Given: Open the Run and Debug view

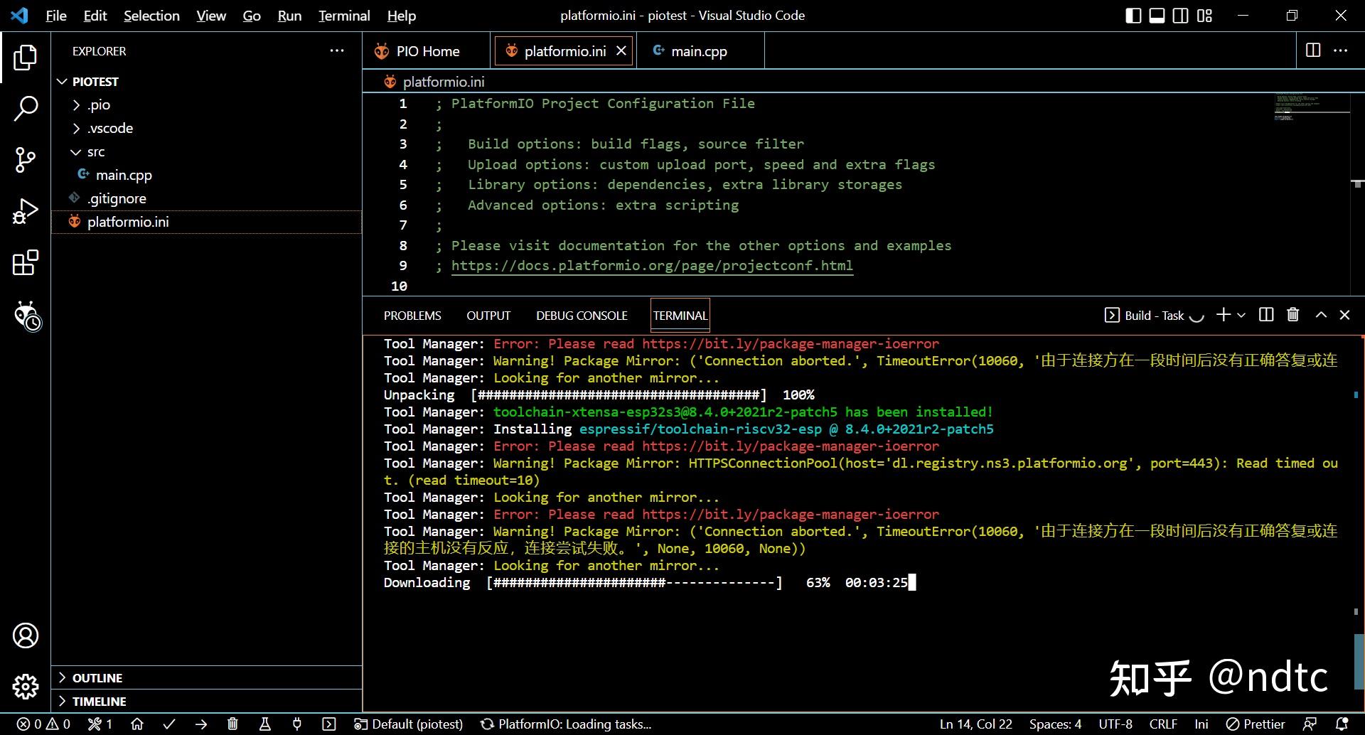Looking at the screenshot, I should click(26, 211).
